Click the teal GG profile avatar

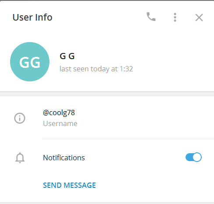(x=30, y=62)
